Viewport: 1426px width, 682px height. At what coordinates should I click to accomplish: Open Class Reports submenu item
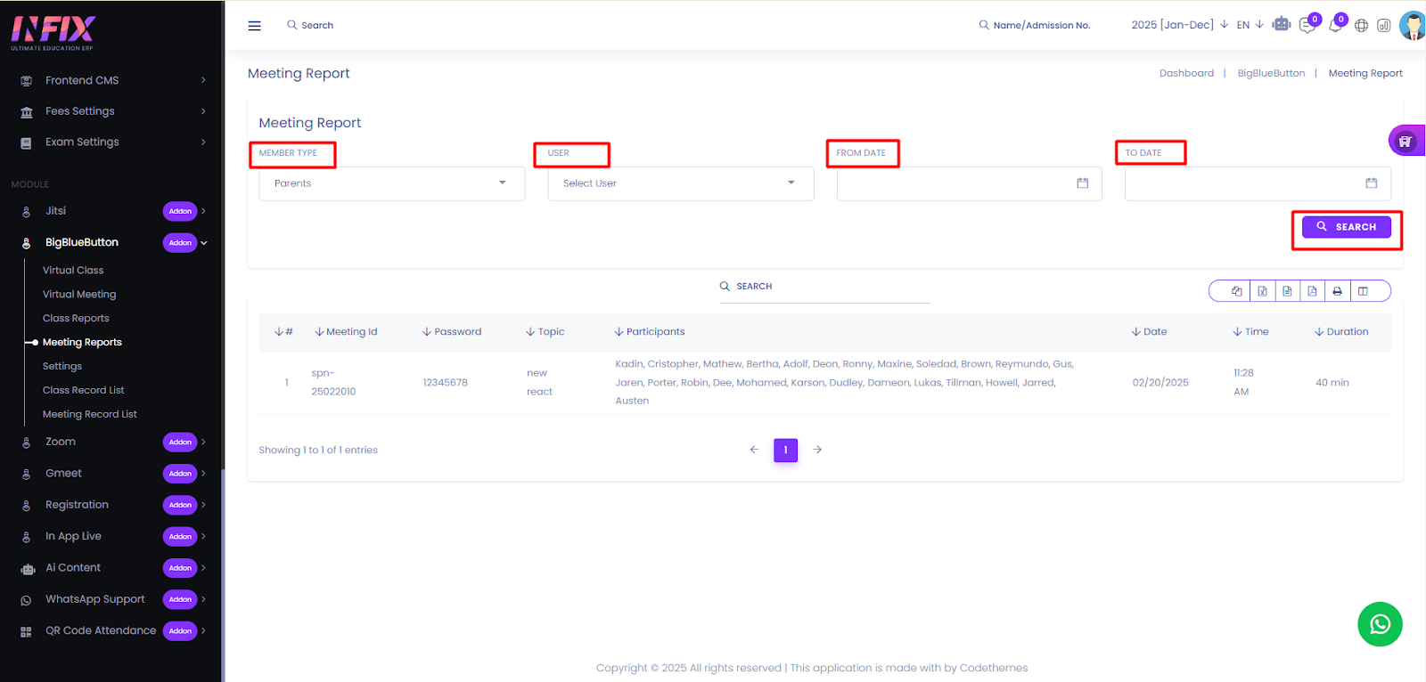[76, 318]
